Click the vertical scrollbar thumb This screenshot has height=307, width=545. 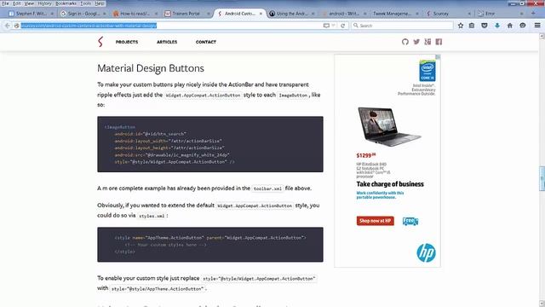pos(542,178)
